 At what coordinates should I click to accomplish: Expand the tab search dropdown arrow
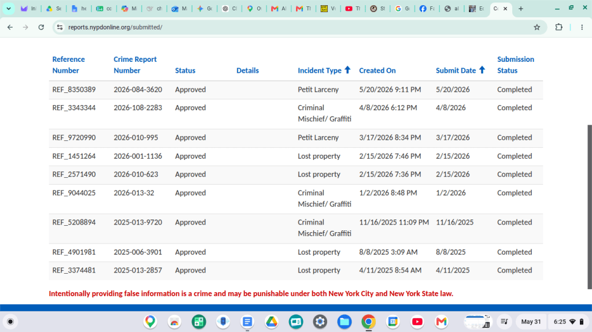pyautogui.click(x=8, y=8)
